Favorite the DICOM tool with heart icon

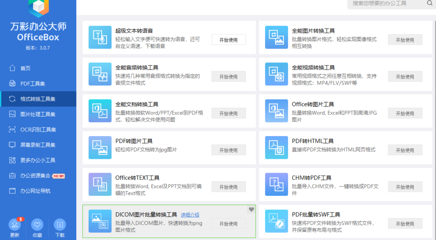pos(251,209)
